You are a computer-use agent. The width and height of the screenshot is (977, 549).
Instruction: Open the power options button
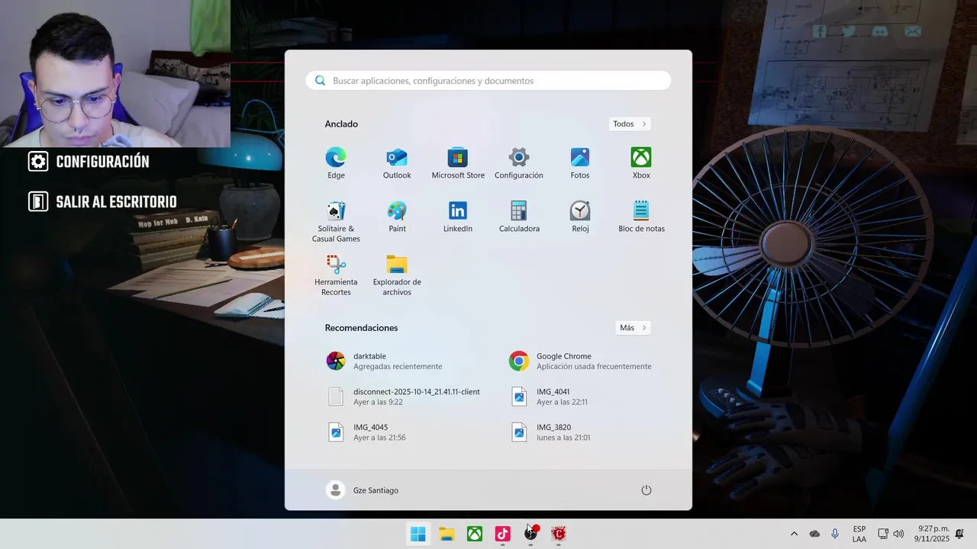click(646, 490)
